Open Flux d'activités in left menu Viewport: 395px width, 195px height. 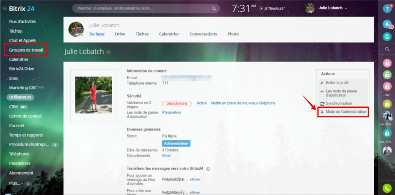coord(22,22)
